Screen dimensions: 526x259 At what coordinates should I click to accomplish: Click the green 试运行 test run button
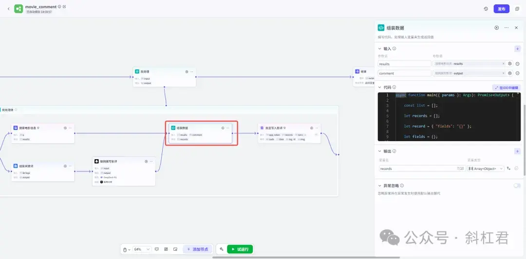tap(240, 249)
